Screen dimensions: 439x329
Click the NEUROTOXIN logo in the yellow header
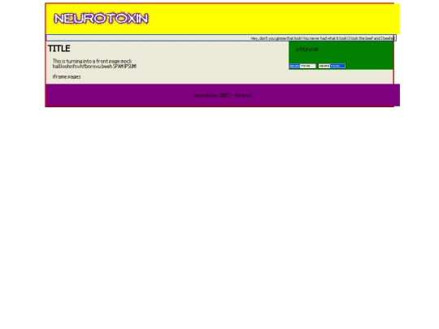[x=102, y=19]
